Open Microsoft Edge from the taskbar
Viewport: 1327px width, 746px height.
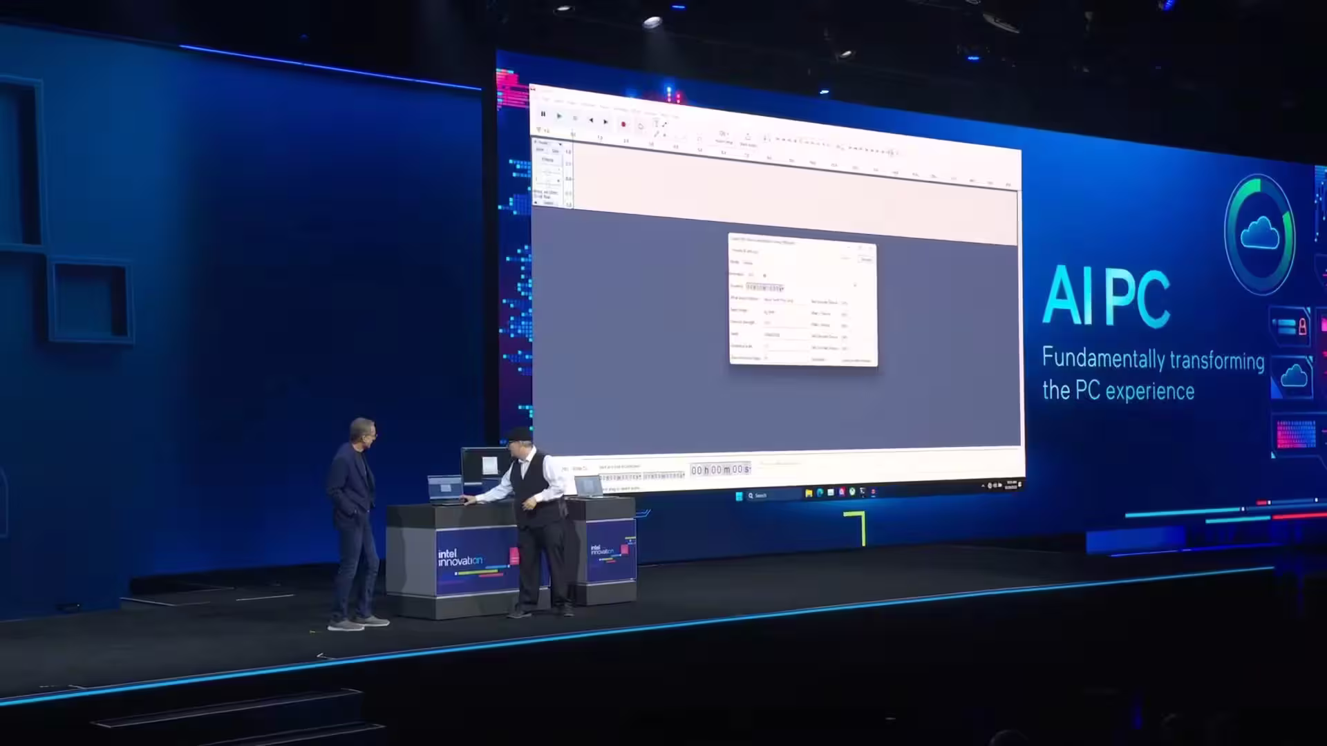pyautogui.click(x=820, y=492)
